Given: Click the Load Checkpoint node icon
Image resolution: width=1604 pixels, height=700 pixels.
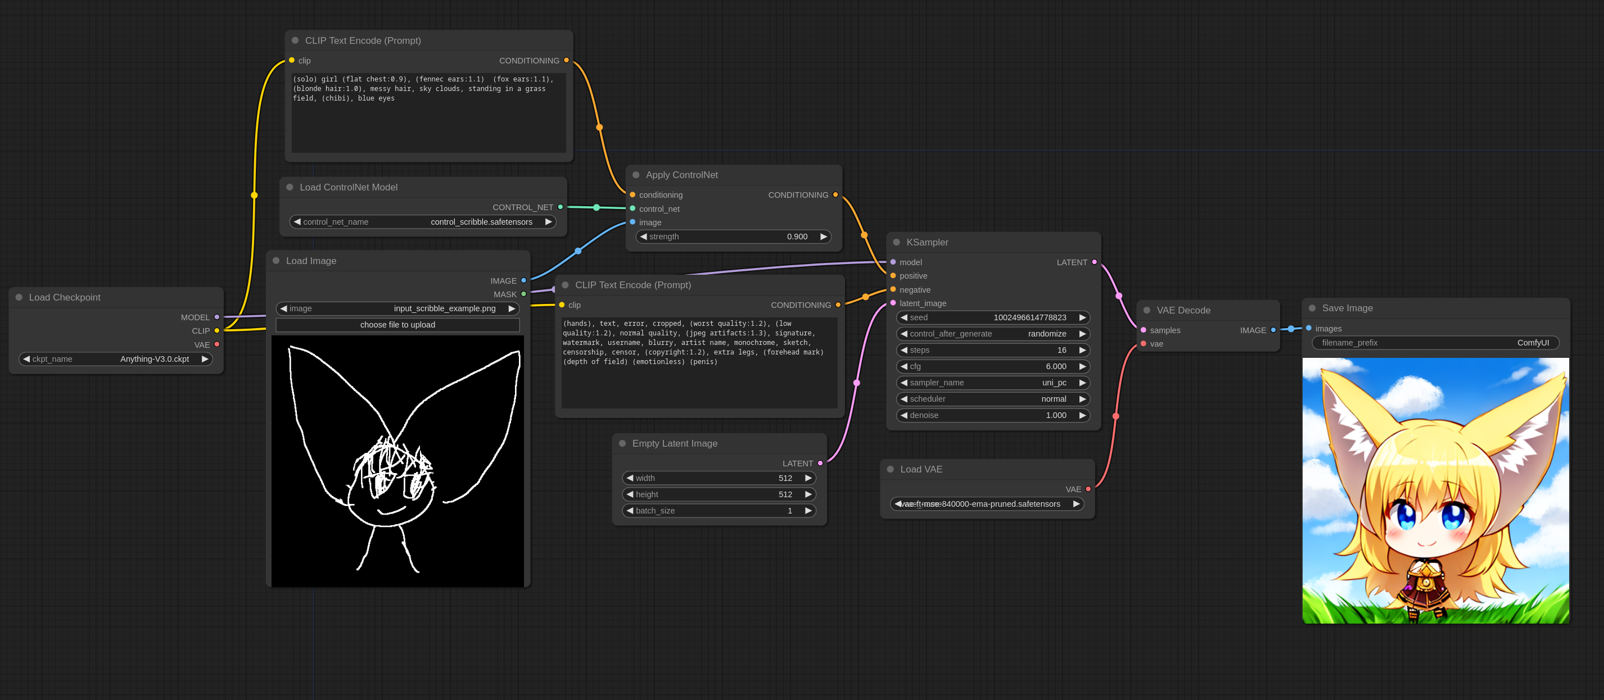Looking at the screenshot, I should (20, 297).
